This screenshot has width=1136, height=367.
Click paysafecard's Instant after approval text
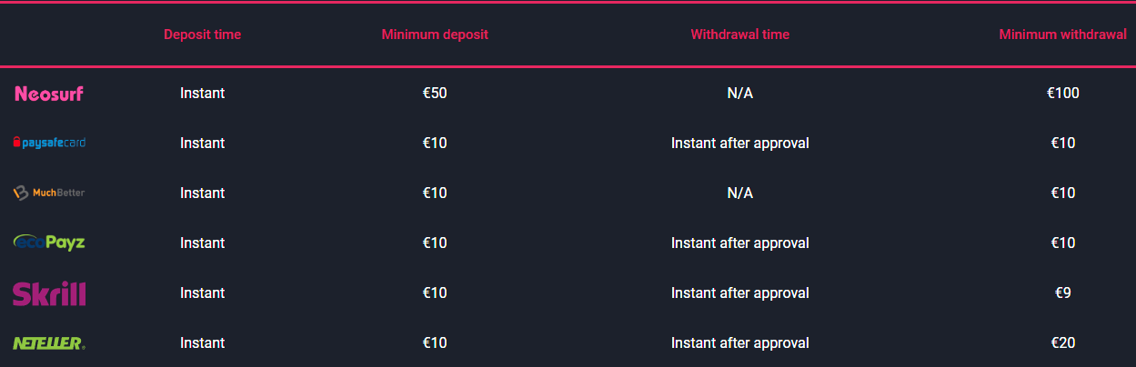tap(739, 143)
